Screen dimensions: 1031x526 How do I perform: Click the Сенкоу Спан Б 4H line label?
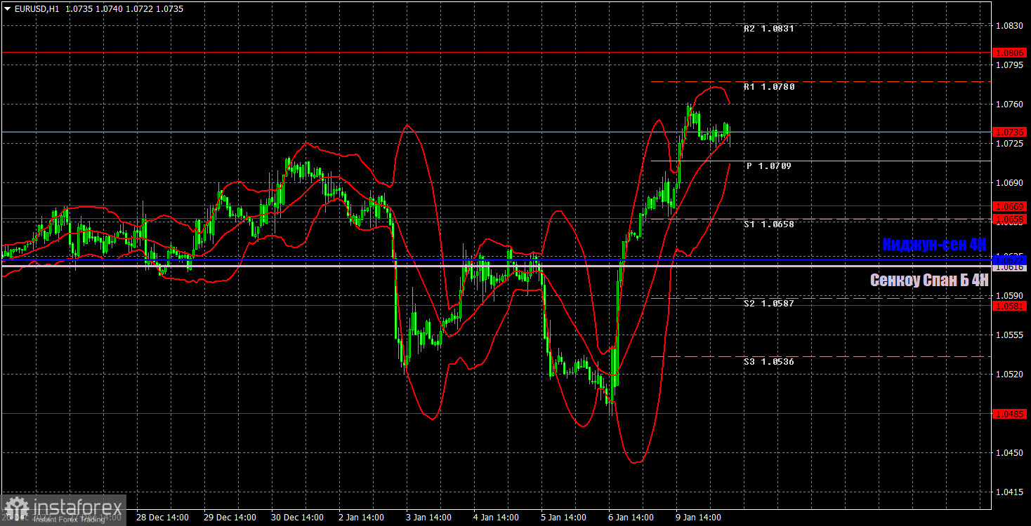click(929, 280)
